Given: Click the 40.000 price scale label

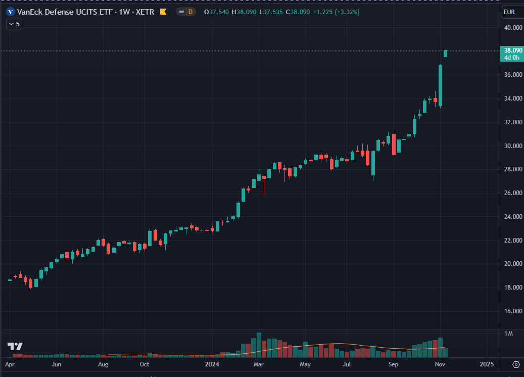Looking at the screenshot, I should click(x=513, y=28).
